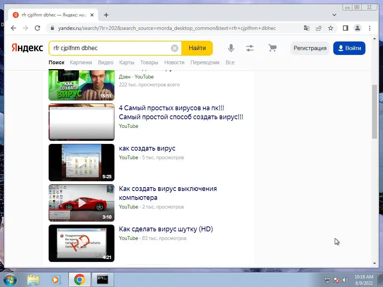
Task: Click the text 222 тыс. просмотров всего
Action: 149,85
